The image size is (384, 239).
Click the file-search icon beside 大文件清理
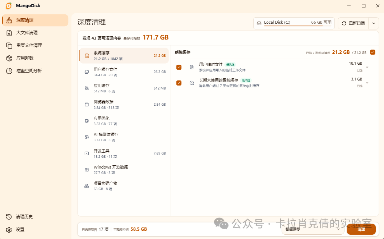pyautogui.click(x=9, y=33)
